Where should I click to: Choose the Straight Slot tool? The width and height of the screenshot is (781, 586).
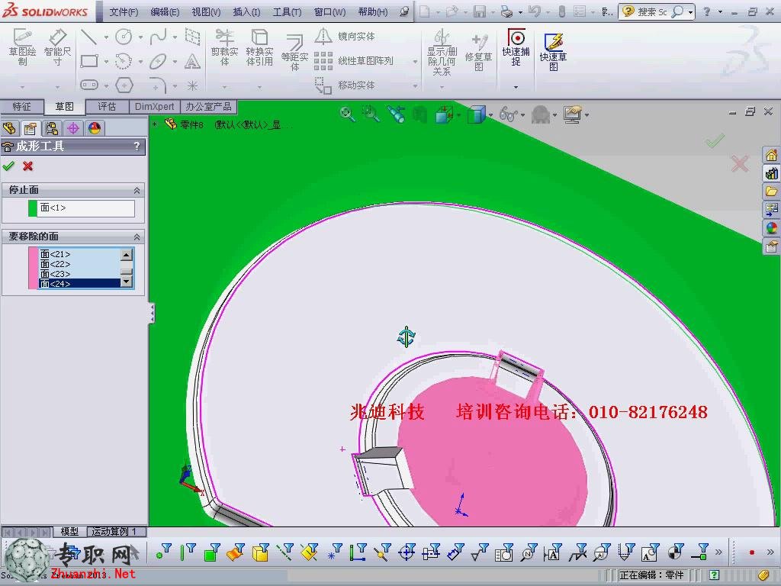pyautogui.click(x=89, y=85)
